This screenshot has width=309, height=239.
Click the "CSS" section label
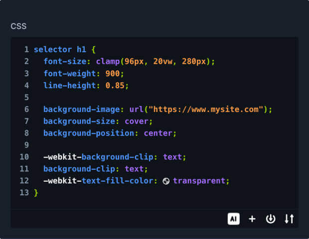(18, 26)
